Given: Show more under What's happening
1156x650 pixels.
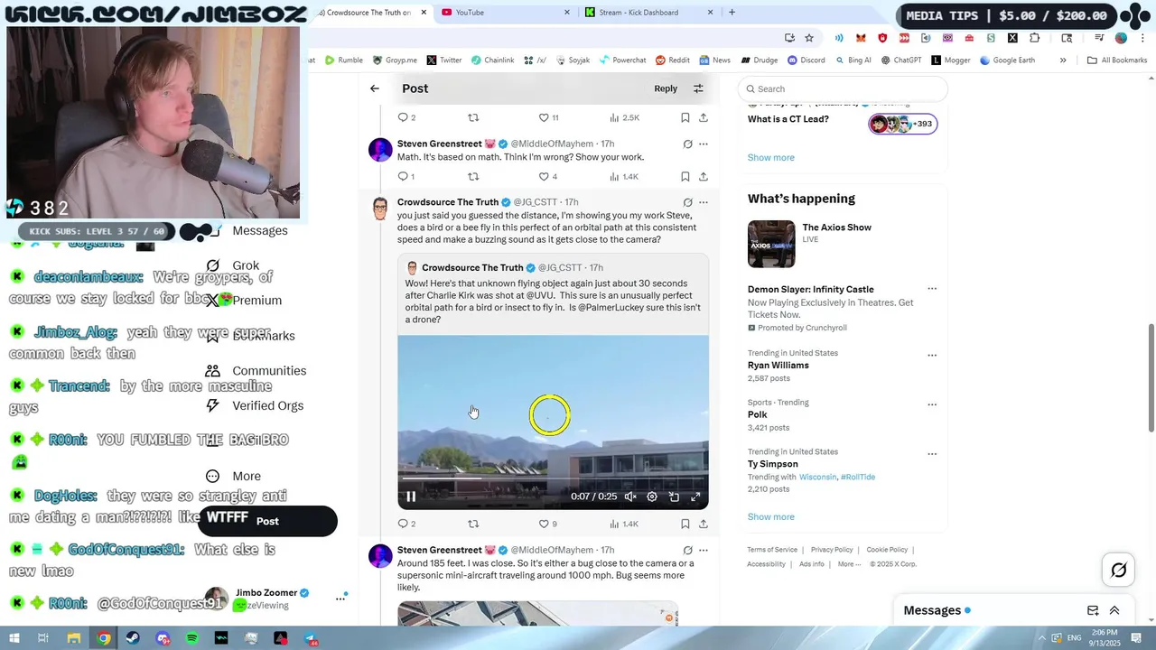Looking at the screenshot, I should (x=770, y=516).
